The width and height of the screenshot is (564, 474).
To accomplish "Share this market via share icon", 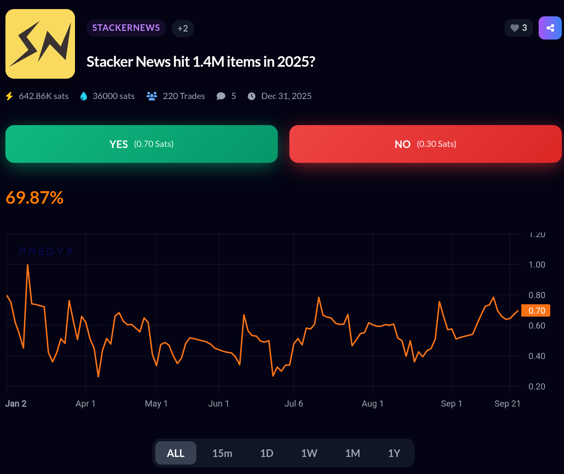I will coord(550,28).
